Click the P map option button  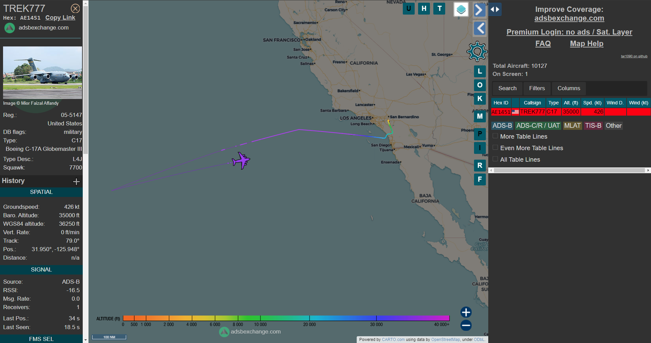click(480, 134)
